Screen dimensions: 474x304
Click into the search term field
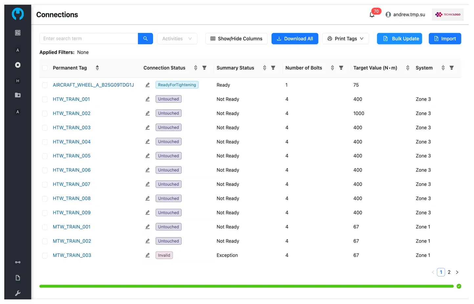pyautogui.click(x=89, y=38)
